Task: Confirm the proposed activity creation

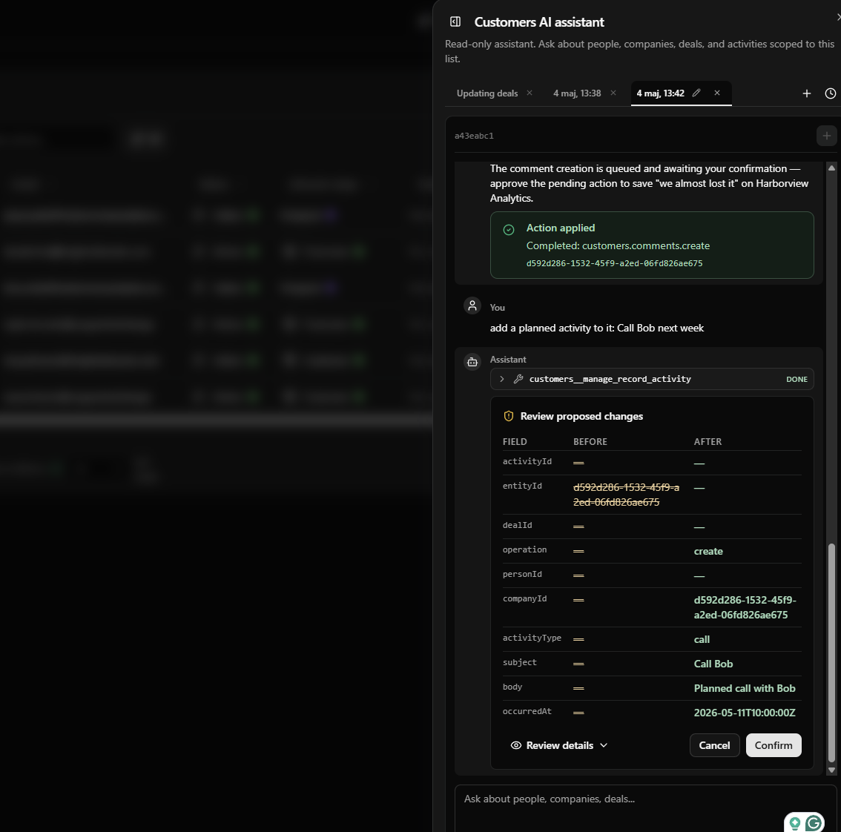Action: click(774, 746)
